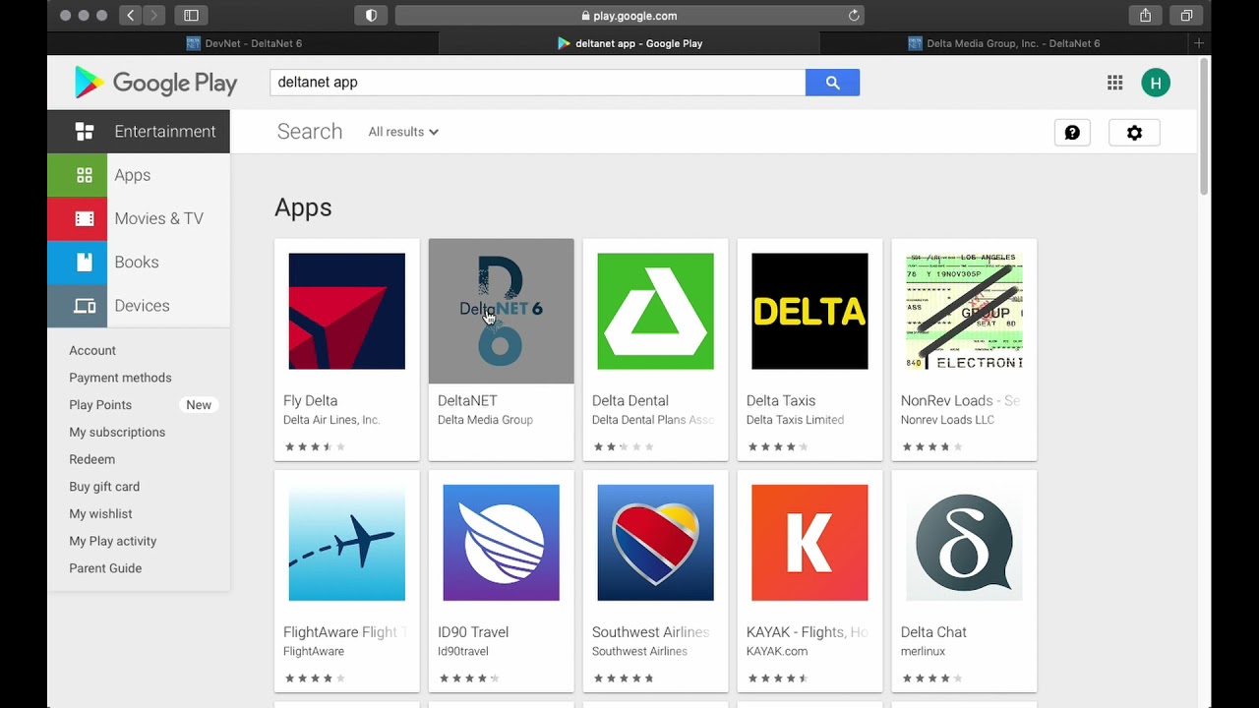Open the Delta Chat app icon

pyautogui.click(x=964, y=542)
